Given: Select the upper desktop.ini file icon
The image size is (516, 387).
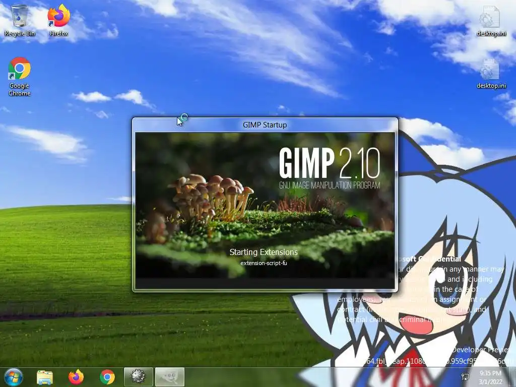Looking at the screenshot, I should (491, 20).
